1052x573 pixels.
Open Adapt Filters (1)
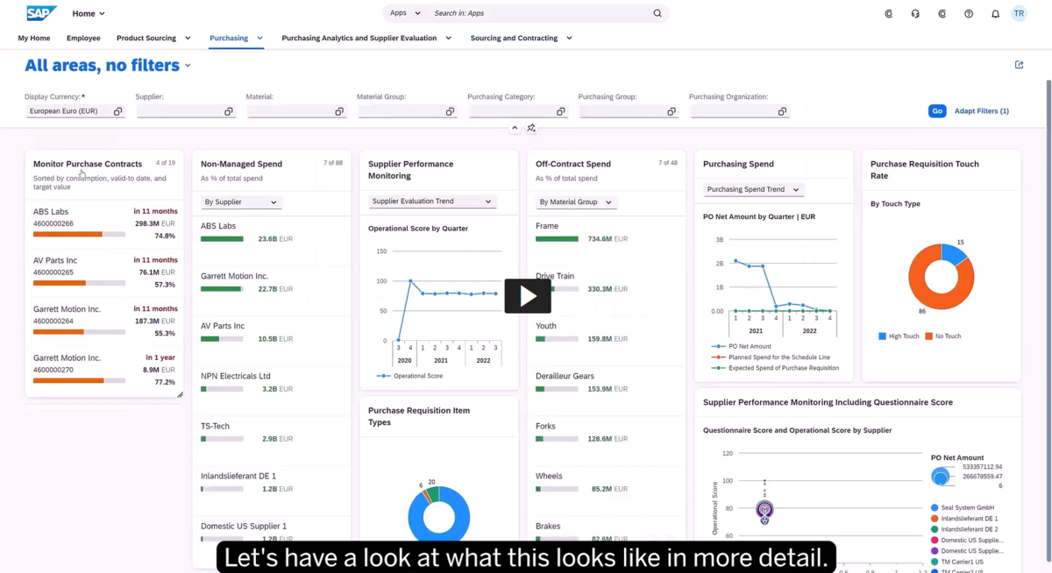[981, 111]
